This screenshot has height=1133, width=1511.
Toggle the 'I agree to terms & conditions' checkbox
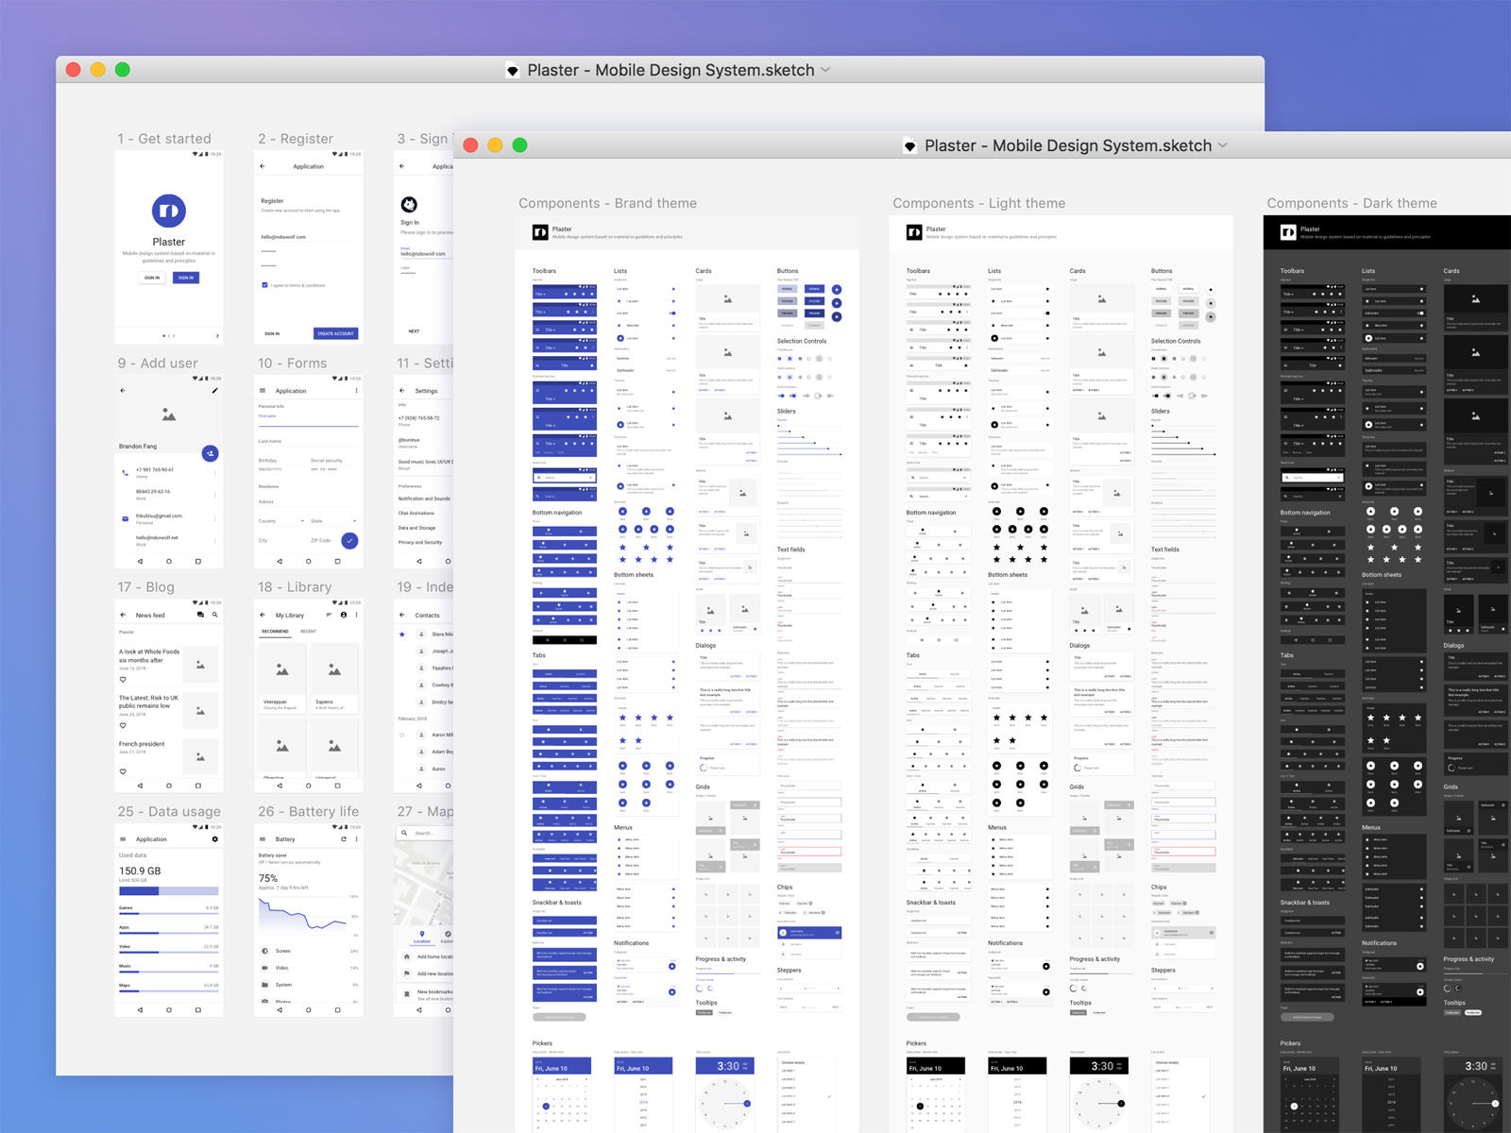[x=265, y=285]
